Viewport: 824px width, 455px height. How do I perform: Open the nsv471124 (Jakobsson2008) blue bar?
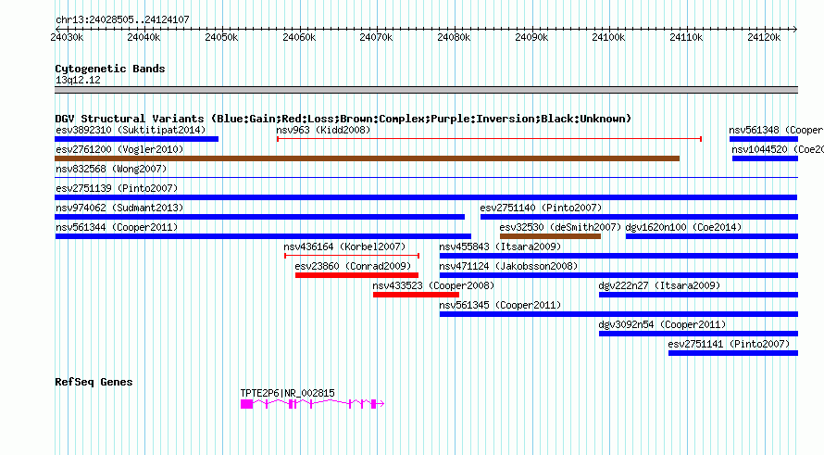(619, 275)
